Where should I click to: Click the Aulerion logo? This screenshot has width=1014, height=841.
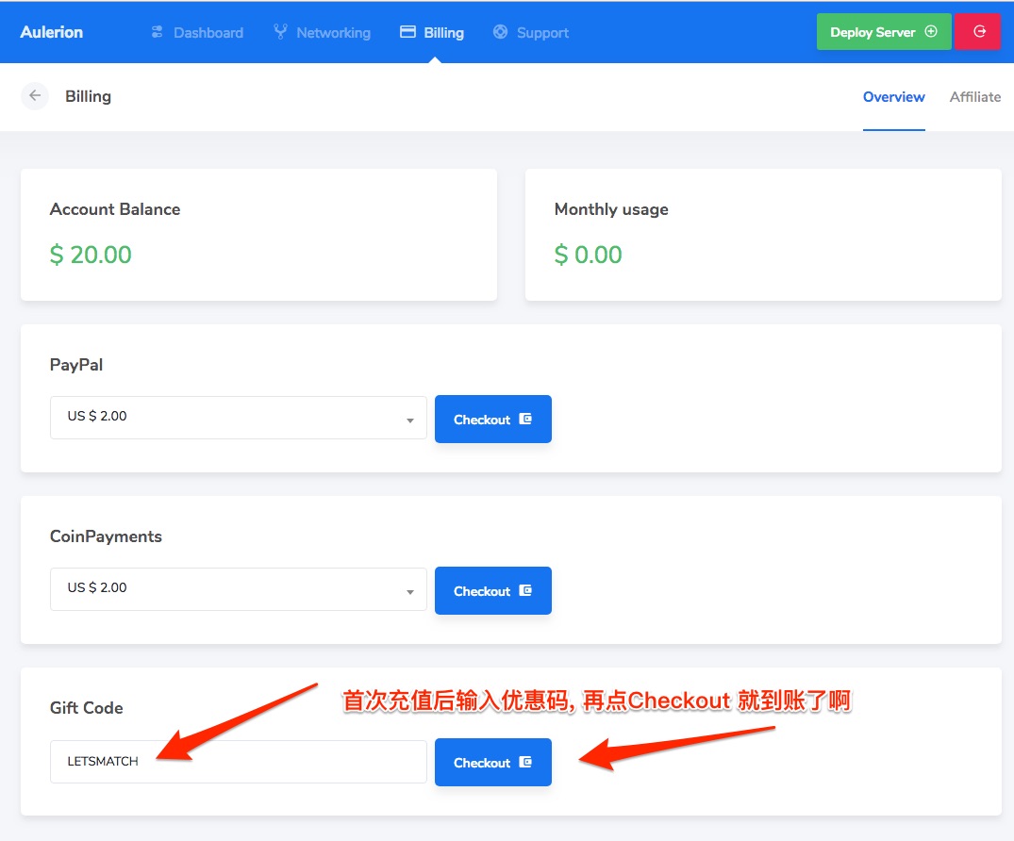52,32
